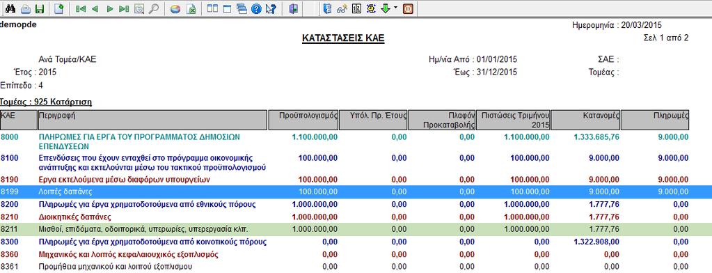Click the Υπόλ. Πρ. Έτους column header
This screenshot has width=712, height=273.
coord(373,120)
